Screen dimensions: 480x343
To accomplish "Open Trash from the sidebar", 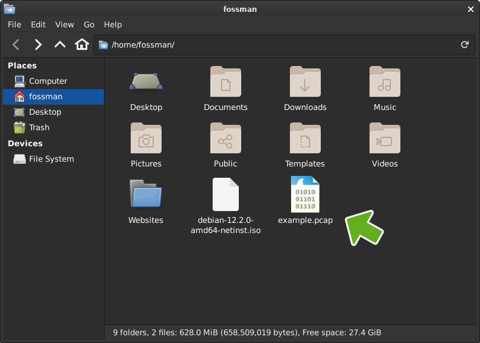I will click(39, 127).
